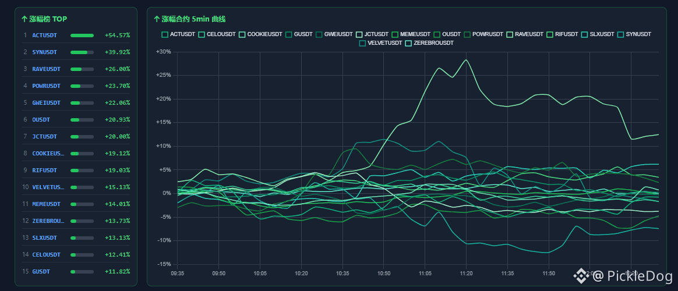Image resolution: width=678 pixels, height=291 pixels.
Task: Click the +19.03% value
Action: tap(117, 171)
